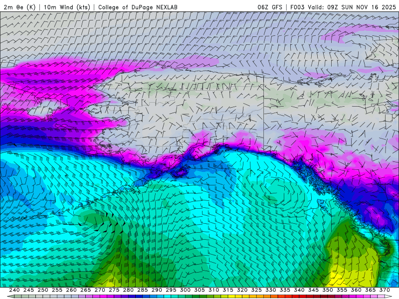Click the 'F003' forecast hour label
This screenshot has width=399, height=299.
pyautogui.click(x=297, y=7)
